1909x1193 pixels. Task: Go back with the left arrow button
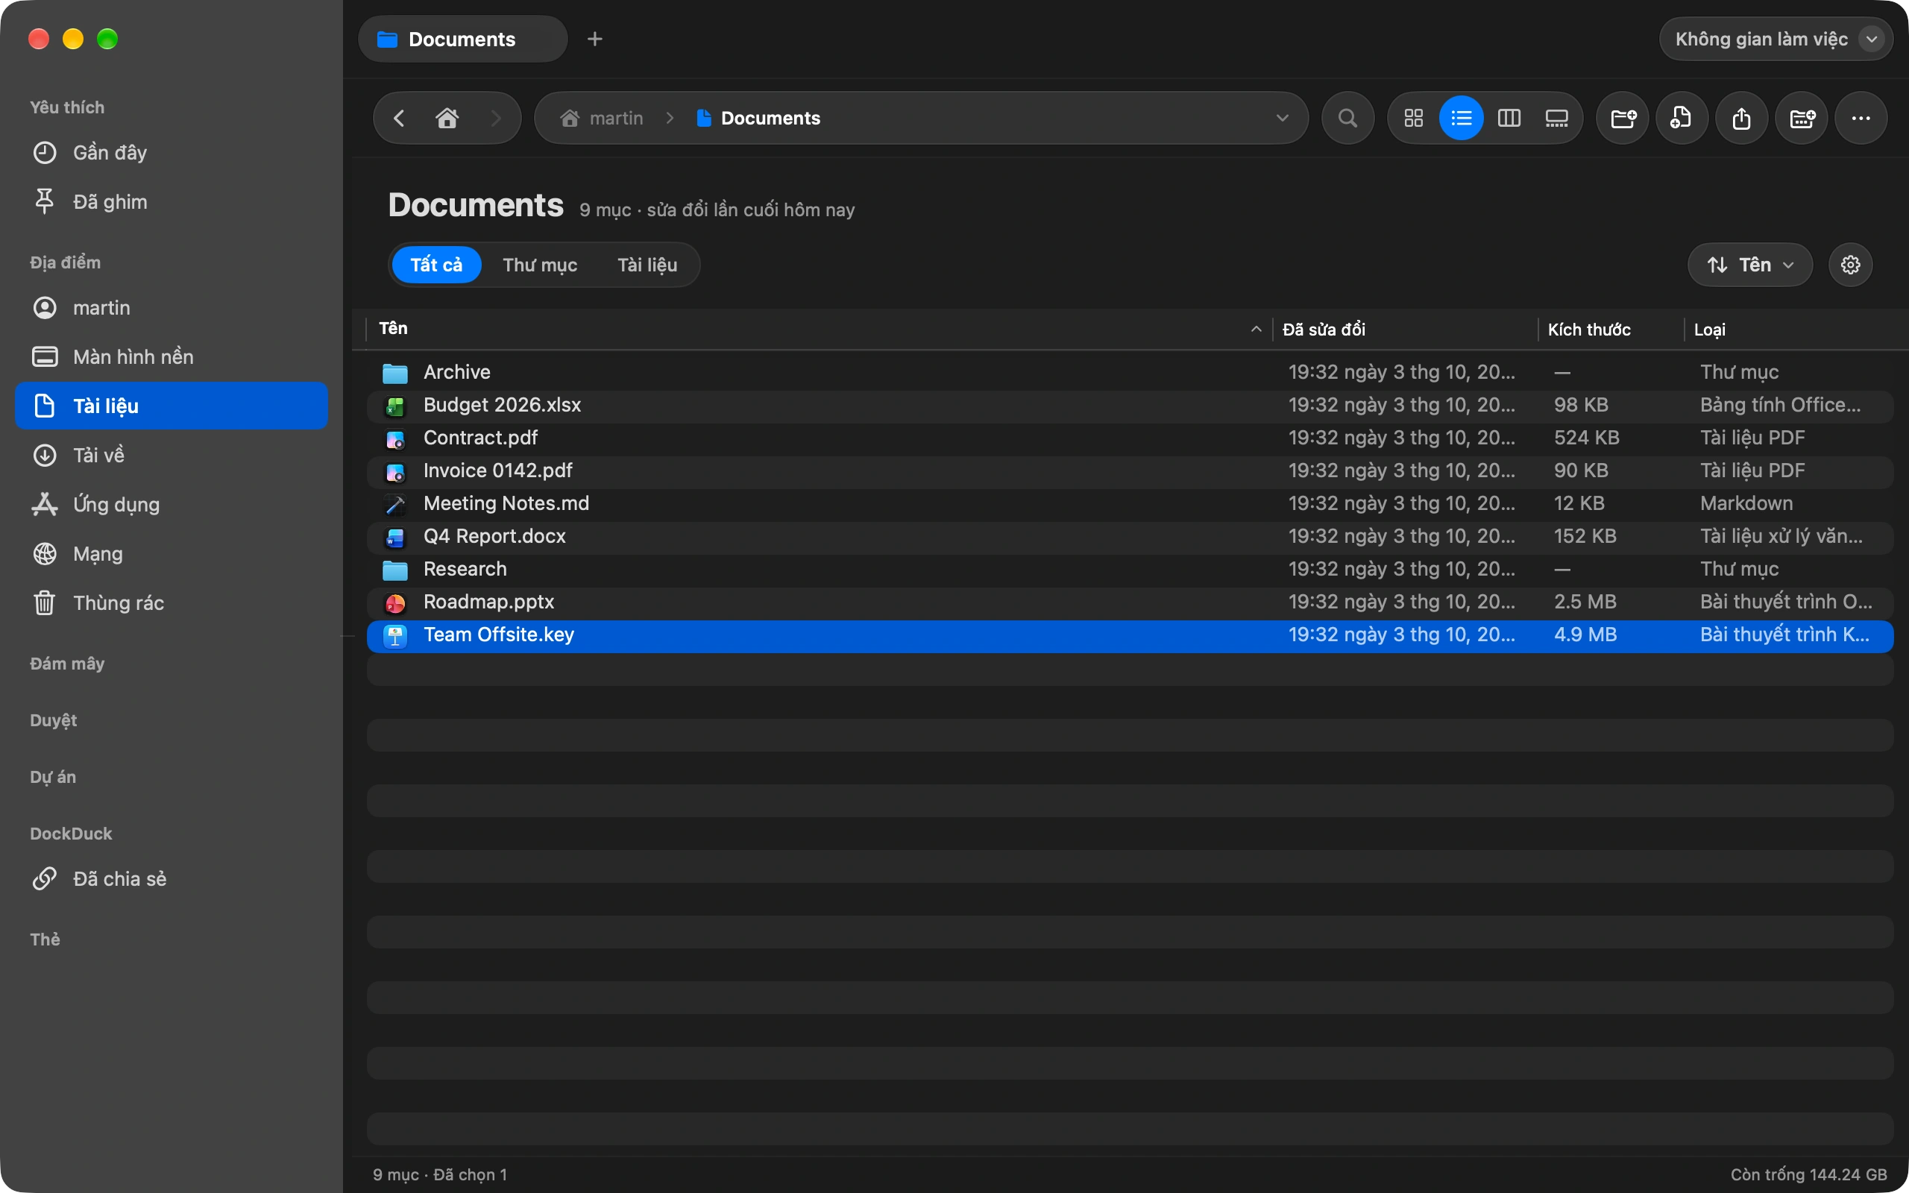click(x=399, y=119)
